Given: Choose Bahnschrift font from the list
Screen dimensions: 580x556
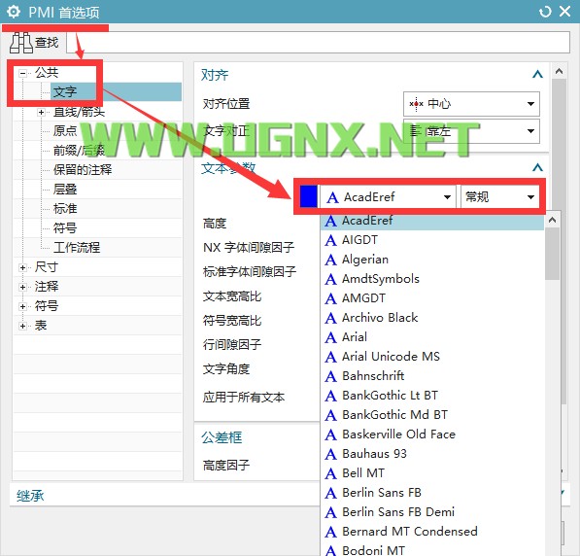Looking at the screenshot, I should click(x=432, y=376).
